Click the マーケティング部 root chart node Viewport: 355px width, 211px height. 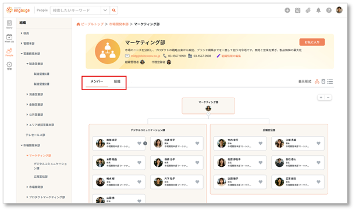tap(208, 106)
